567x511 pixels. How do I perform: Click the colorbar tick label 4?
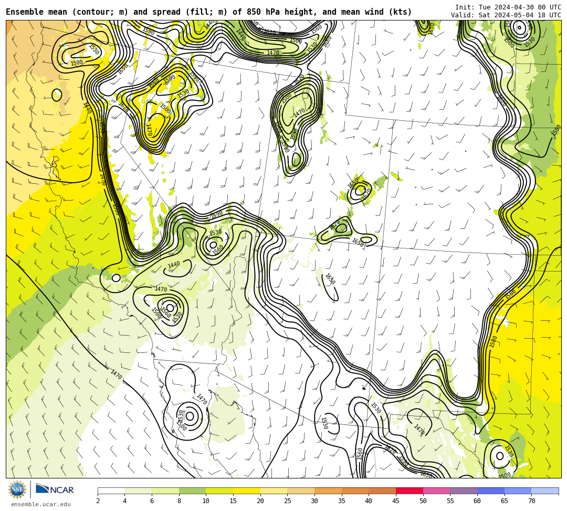pos(125,501)
